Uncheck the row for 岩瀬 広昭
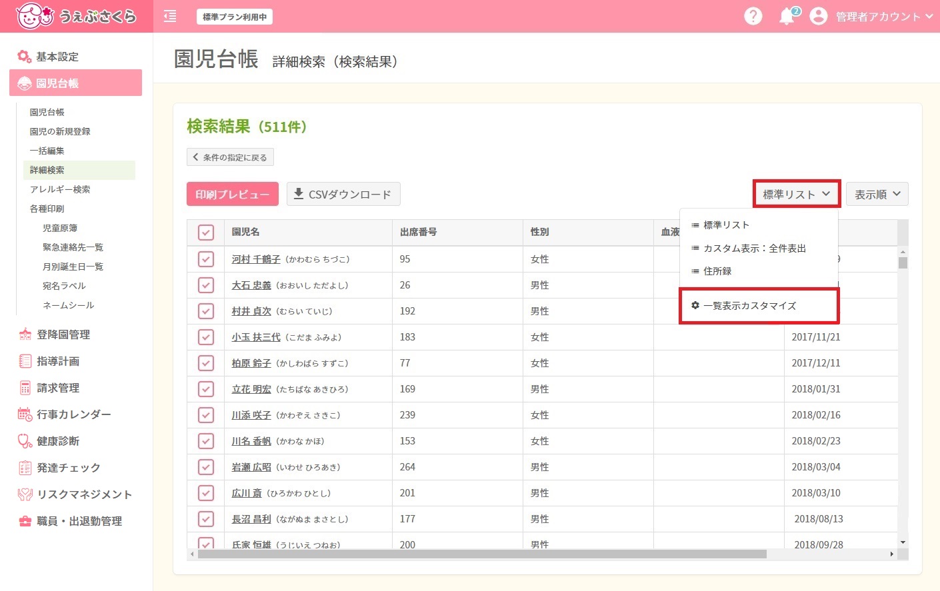 pos(206,467)
